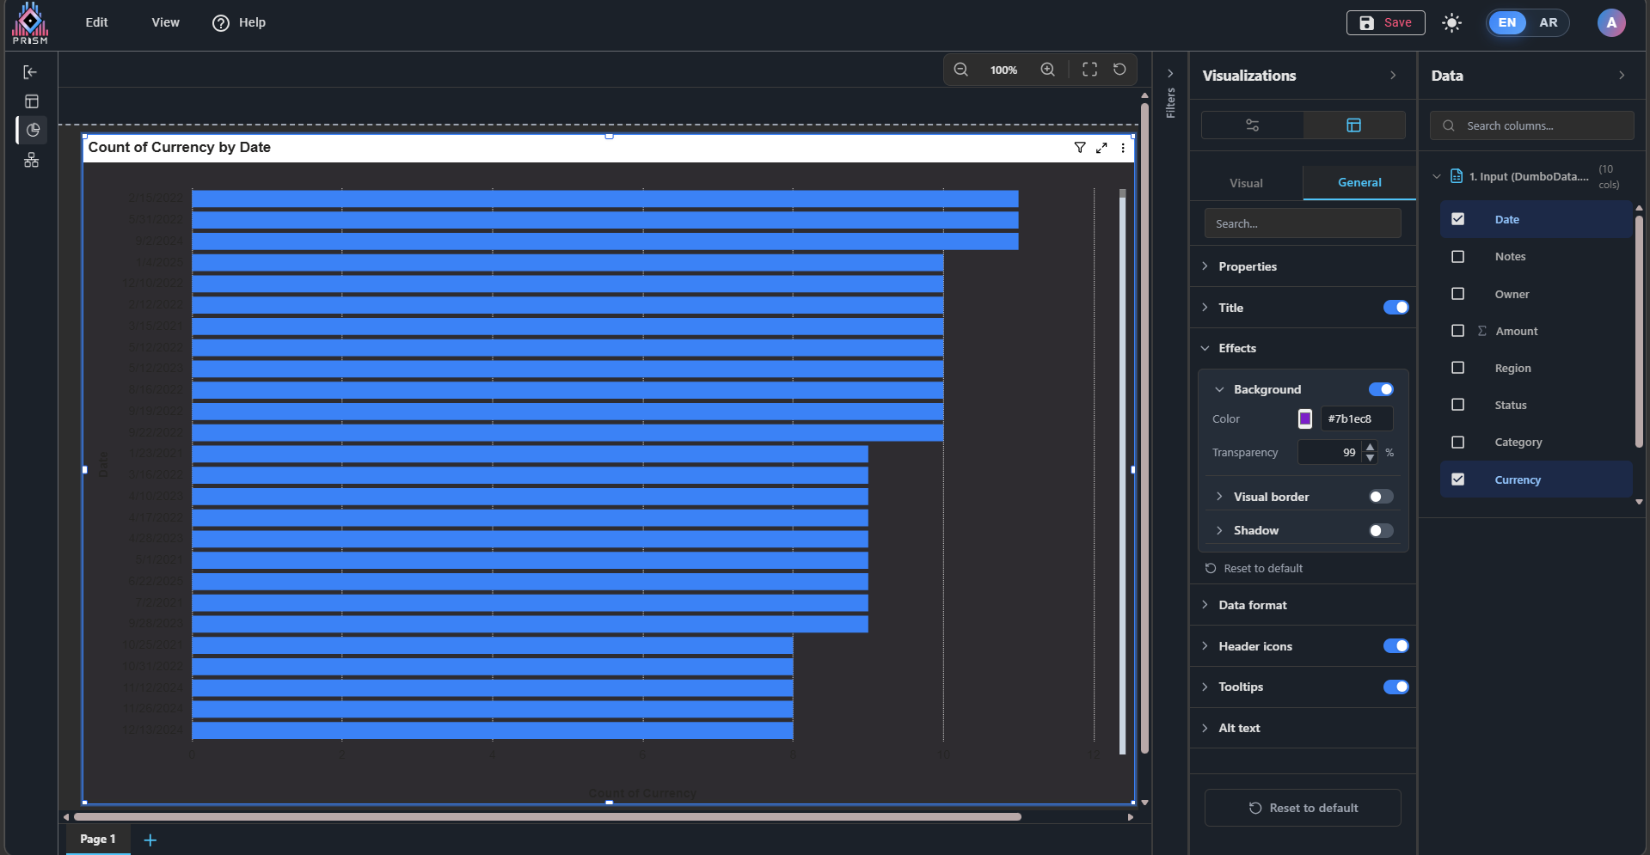Switch to the Visual tab
This screenshot has width=1650, height=855.
(1246, 183)
